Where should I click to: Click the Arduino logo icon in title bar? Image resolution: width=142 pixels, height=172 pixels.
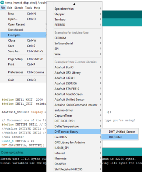click(x=2, y=2)
